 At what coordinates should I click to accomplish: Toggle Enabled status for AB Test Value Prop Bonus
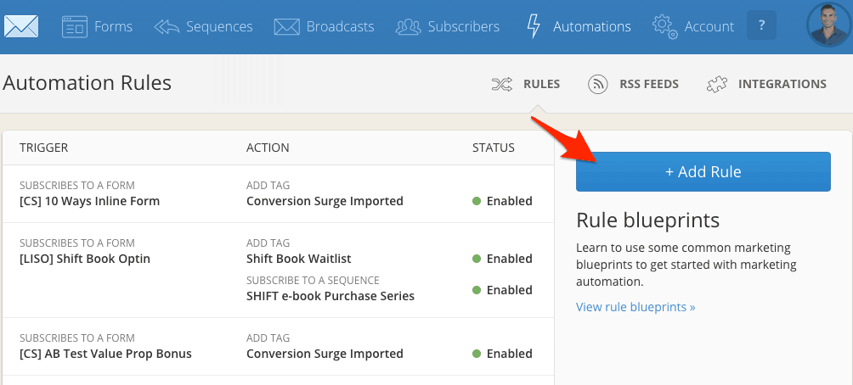pyautogui.click(x=502, y=354)
